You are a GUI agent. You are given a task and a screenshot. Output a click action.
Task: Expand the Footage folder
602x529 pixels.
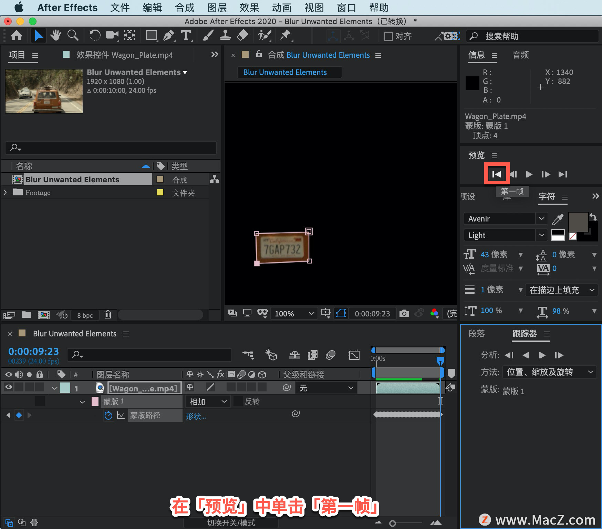(6, 192)
